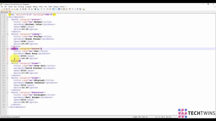Viewport: 216px width, 121px height.
Task: Collapse the Gone Girl Drama movie fold
Action: [7, 64]
